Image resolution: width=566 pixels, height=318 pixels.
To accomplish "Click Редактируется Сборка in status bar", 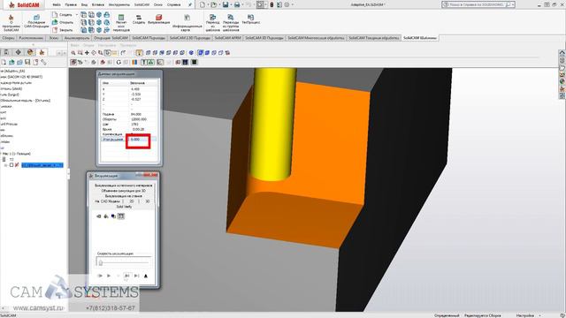I will tap(482, 315).
